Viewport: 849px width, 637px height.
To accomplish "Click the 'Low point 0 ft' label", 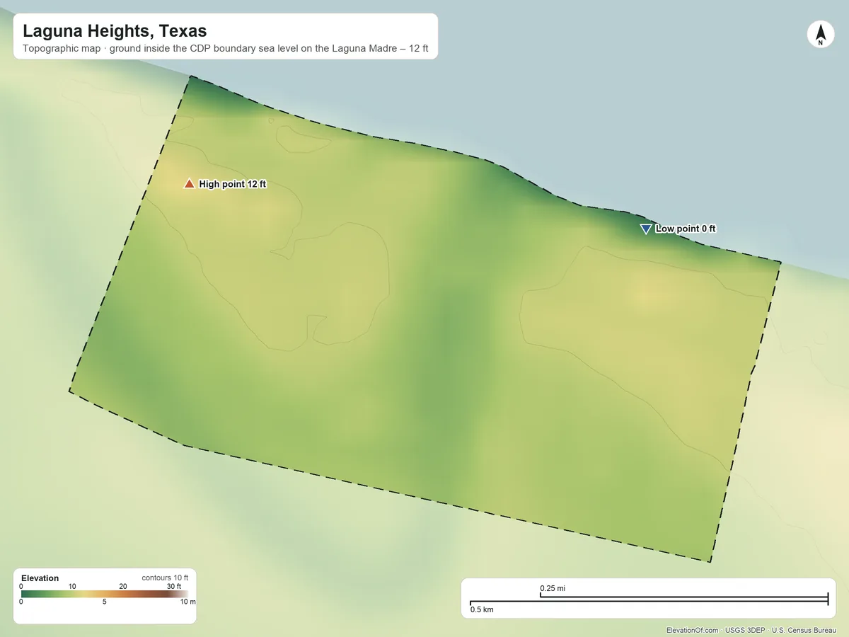I will click(x=686, y=229).
